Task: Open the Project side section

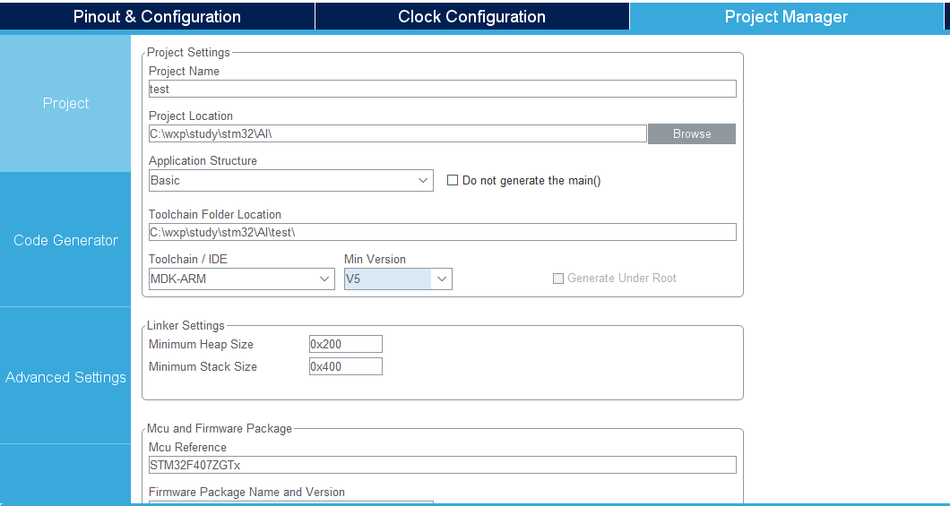Action: click(65, 104)
